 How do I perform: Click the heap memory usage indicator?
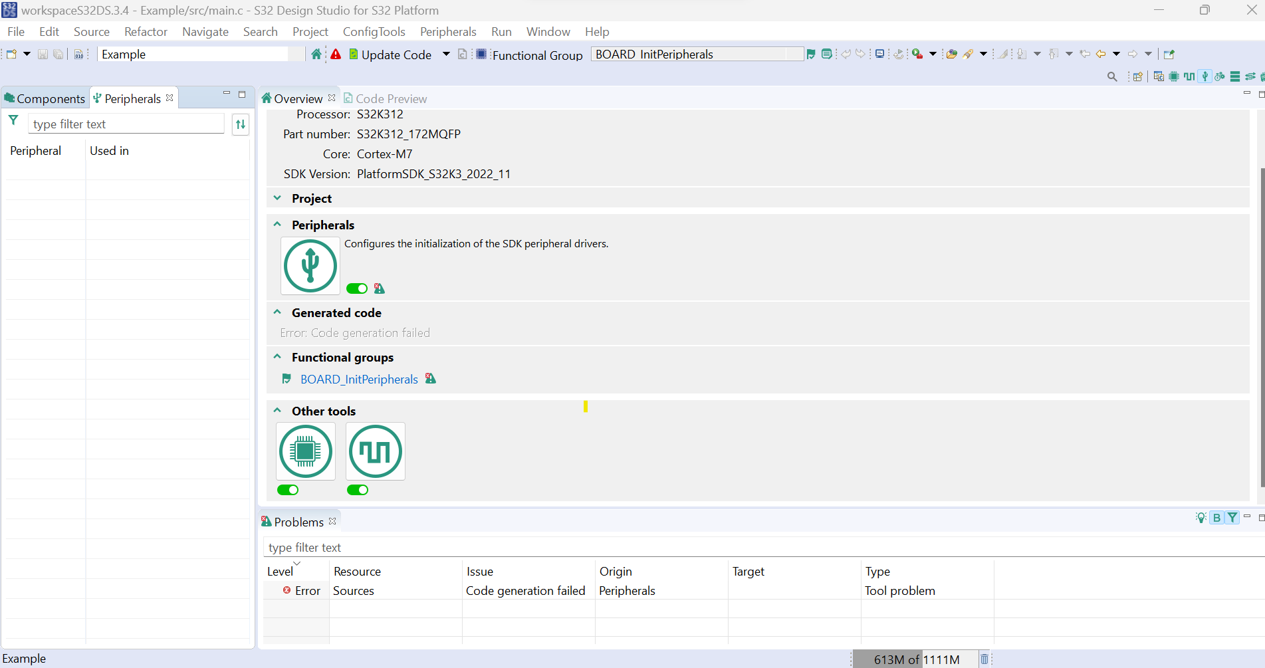(x=917, y=659)
